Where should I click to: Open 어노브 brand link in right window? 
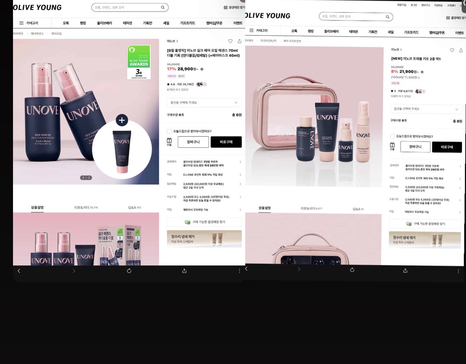(x=396, y=49)
